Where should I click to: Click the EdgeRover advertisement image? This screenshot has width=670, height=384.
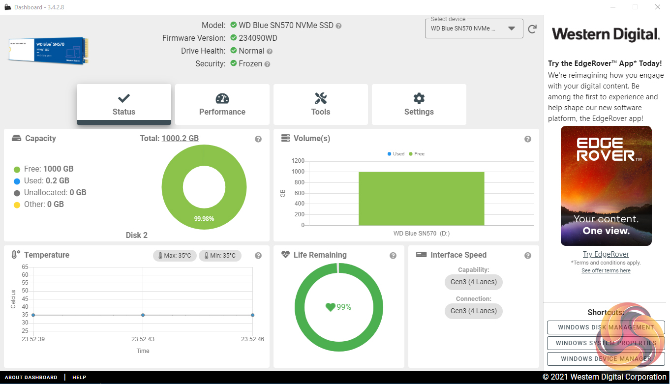(606, 186)
